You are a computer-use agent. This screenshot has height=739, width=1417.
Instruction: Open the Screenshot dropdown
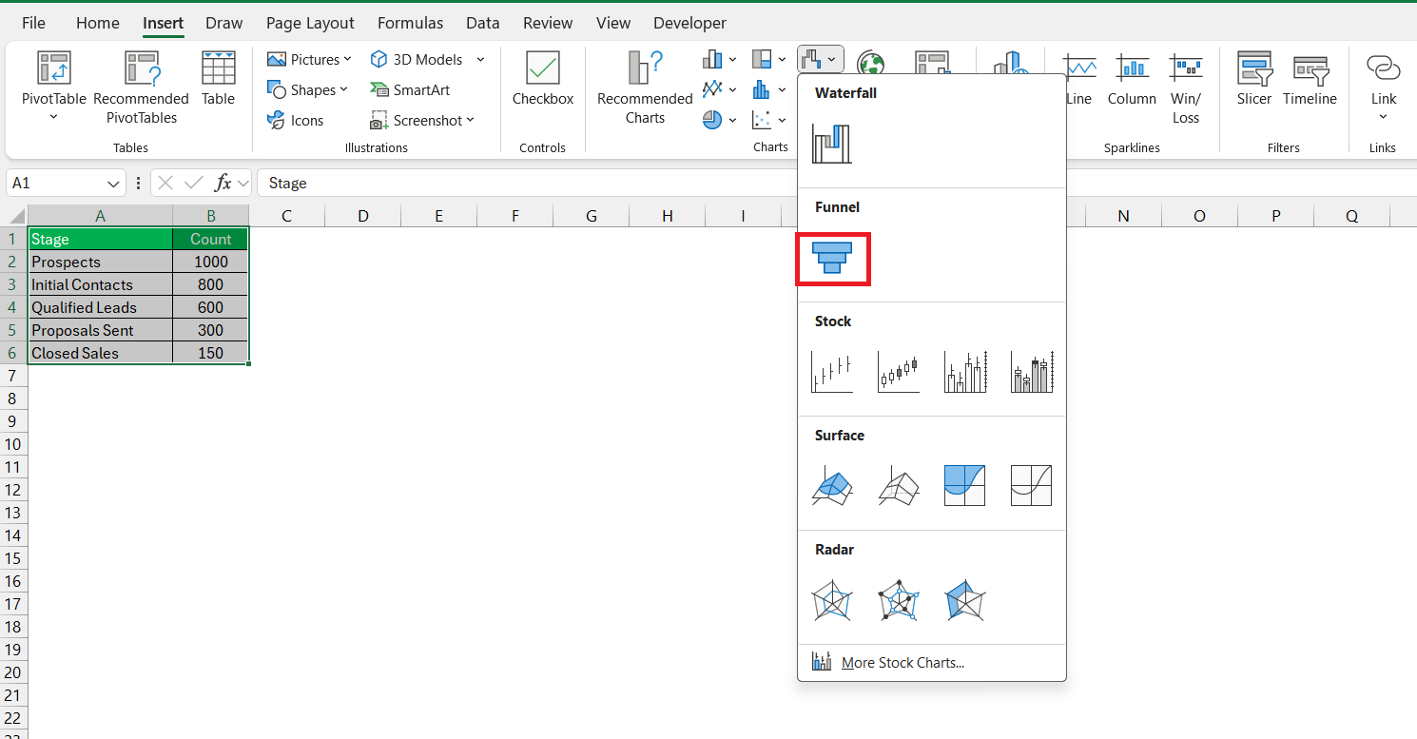click(422, 121)
